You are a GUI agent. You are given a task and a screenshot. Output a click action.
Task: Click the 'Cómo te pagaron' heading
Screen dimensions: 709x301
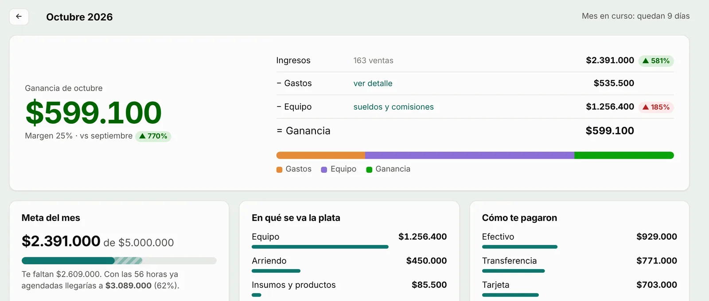[x=519, y=218]
